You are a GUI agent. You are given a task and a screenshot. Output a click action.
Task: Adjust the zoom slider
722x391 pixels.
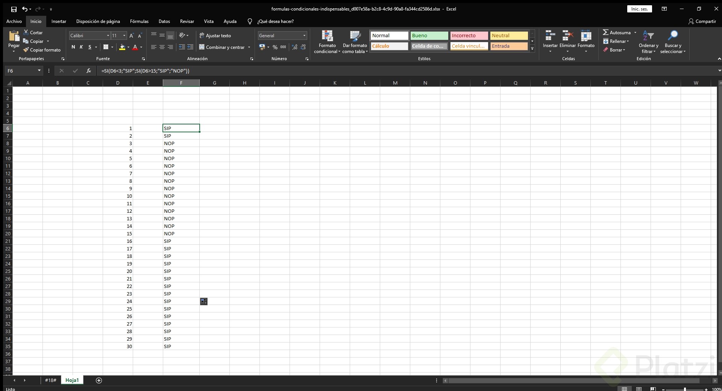(685, 389)
